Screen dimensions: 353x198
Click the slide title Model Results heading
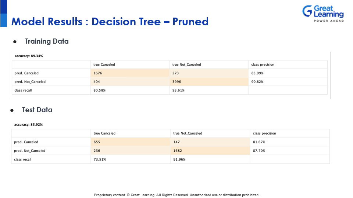tap(110, 22)
